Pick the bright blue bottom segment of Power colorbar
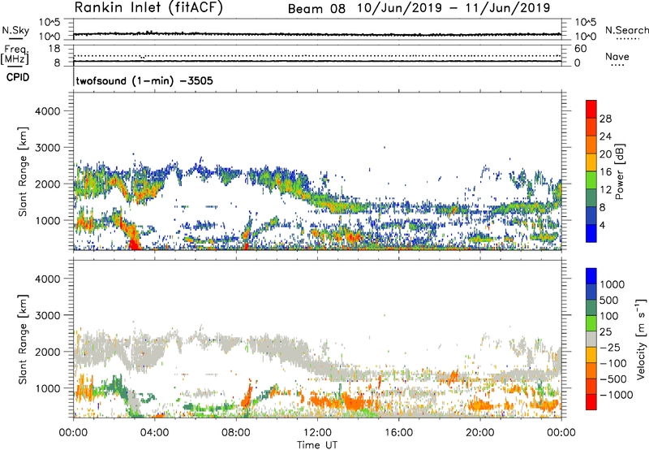Viewport: 649px width, 450px height. pyautogui.click(x=591, y=234)
